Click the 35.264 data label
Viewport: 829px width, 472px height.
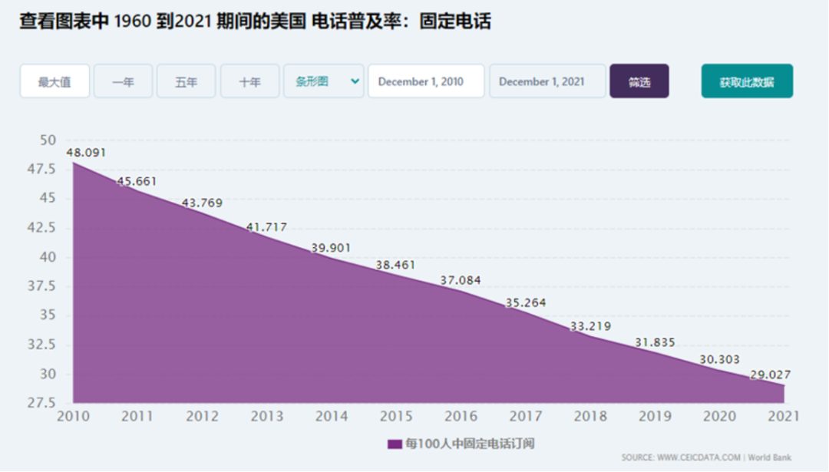click(526, 303)
